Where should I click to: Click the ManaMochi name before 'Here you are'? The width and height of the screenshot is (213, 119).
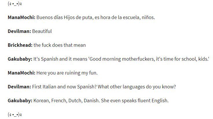[21, 73]
